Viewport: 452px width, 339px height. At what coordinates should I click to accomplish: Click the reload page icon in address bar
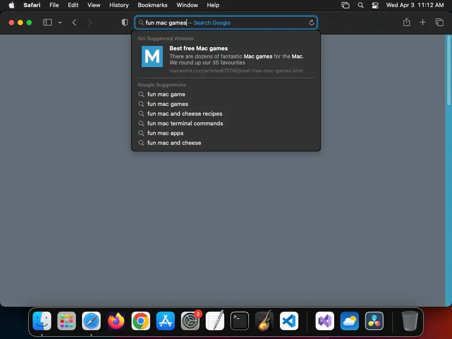pos(311,23)
